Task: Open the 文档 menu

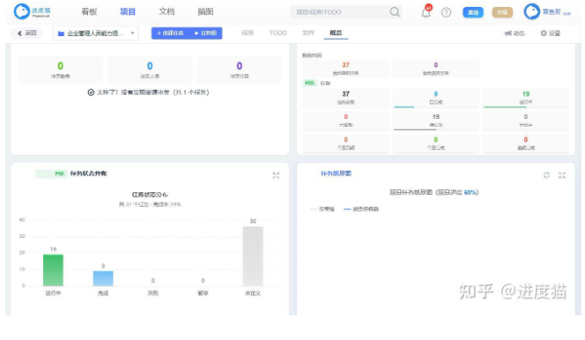Action: [x=167, y=12]
